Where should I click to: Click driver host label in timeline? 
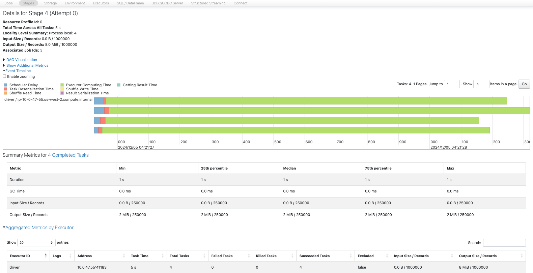pyautogui.click(x=48, y=99)
